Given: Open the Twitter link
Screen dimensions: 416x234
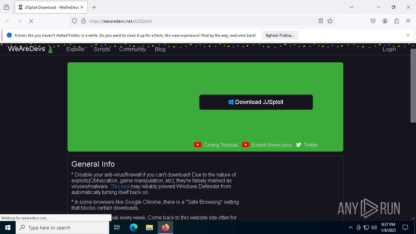Looking at the screenshot, I should (307, 145).
